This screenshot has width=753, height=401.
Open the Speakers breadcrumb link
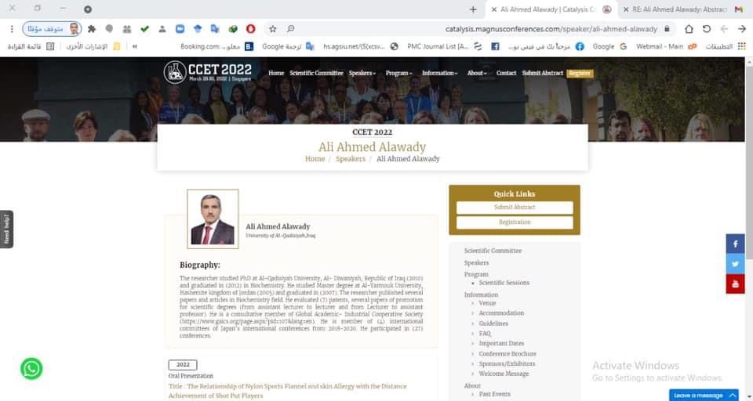pos(350,159)
